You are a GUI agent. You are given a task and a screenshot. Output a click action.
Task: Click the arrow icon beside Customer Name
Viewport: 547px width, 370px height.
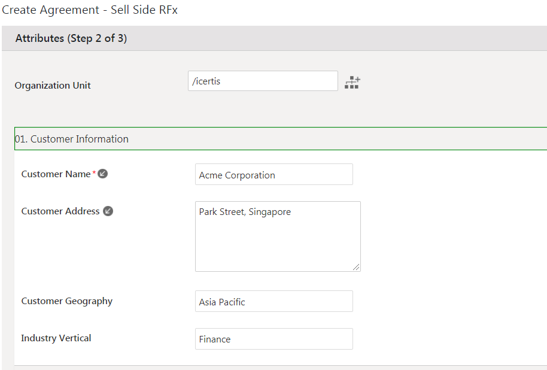click(x=103, y=174)
